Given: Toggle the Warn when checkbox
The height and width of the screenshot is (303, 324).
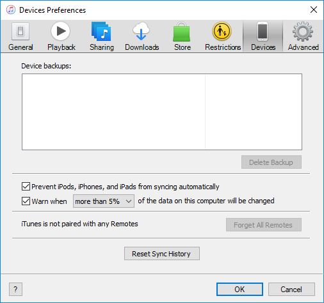Looking at the screenshot, I should tap(26, 201).
